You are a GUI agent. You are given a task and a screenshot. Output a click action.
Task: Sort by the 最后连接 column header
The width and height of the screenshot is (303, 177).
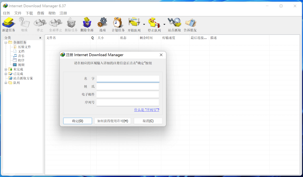coord(200,38)
